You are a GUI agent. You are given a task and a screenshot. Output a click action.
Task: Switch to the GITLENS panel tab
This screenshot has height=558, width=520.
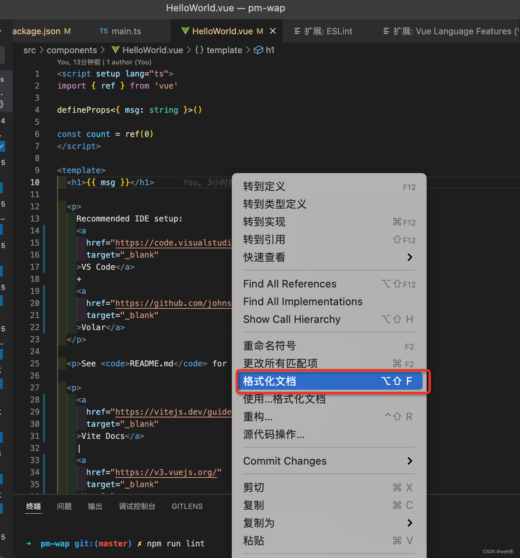coord(187,506)
